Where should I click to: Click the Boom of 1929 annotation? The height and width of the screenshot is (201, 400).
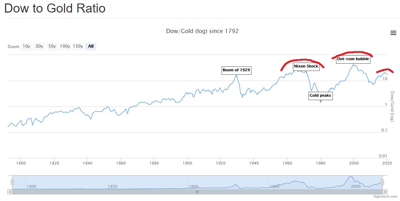(x=236, y=70)
